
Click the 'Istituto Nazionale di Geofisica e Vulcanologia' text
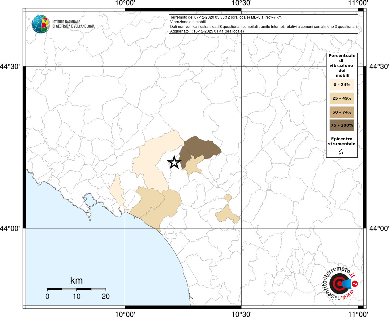73,24
